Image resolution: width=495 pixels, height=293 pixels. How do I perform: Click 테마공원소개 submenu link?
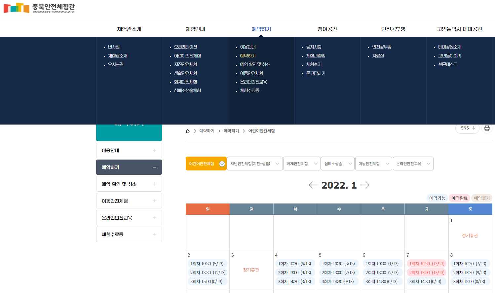click(x=450, y=47)
